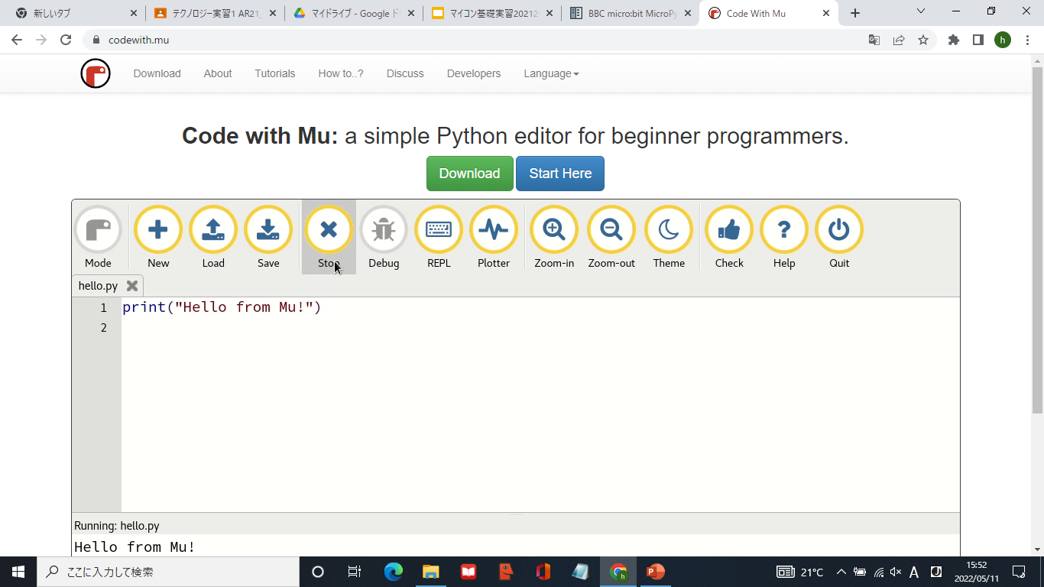1044x587 pixels.
Task: Stop the running hello.py script
Action: tap(329, 238)
